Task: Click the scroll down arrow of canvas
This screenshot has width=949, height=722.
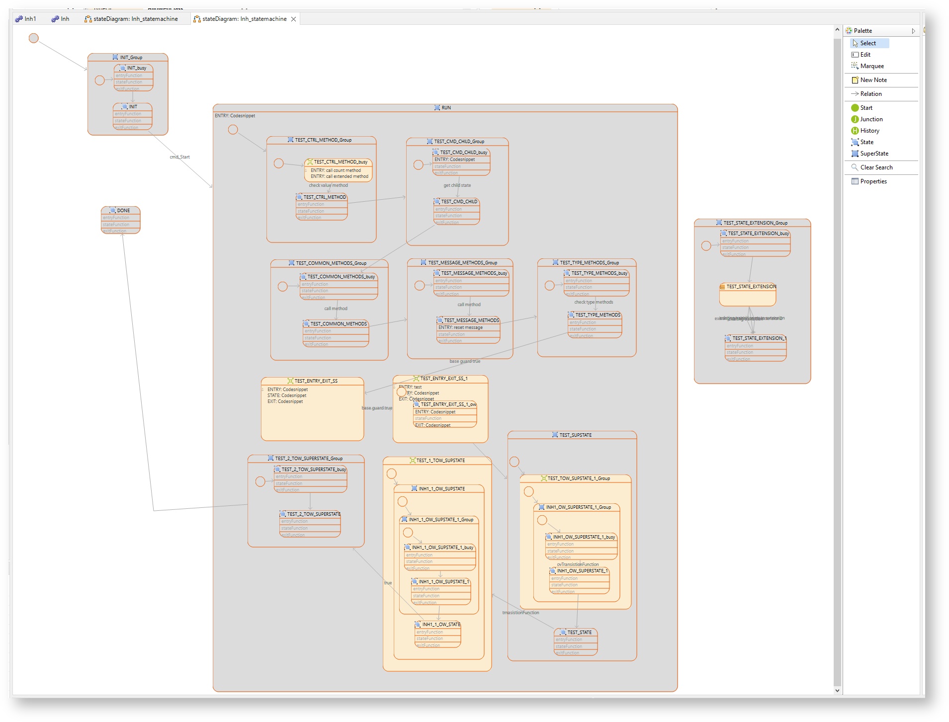Action: (x=837, y=690)
